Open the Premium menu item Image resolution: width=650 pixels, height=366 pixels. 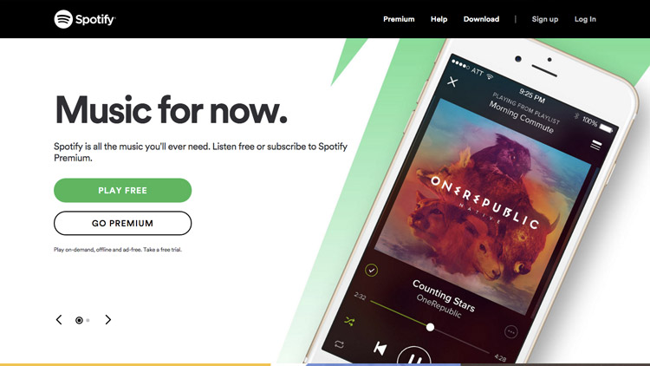click(x=399, y=19)
